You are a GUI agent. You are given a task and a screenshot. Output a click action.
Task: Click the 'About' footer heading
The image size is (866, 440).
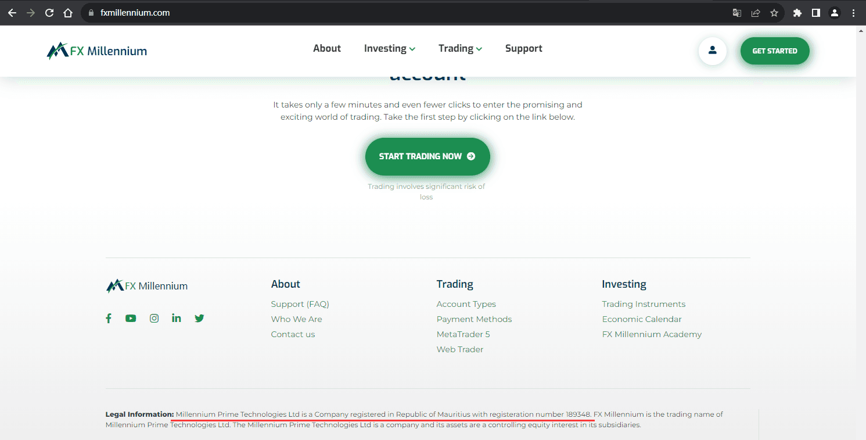[286, 284]
